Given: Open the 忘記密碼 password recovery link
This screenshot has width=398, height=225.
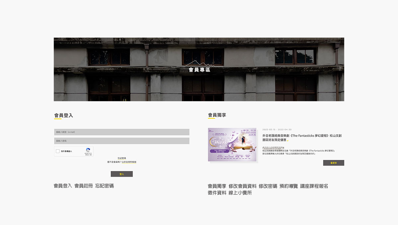Looking at the screenshot, I should pyautogui.click(x=122, y=158).
